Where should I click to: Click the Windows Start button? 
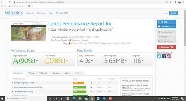[x=2, y=99]
